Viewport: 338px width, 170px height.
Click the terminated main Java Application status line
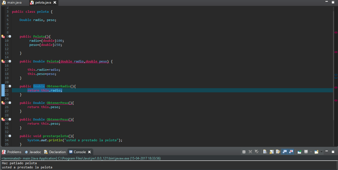pos(81,158)
